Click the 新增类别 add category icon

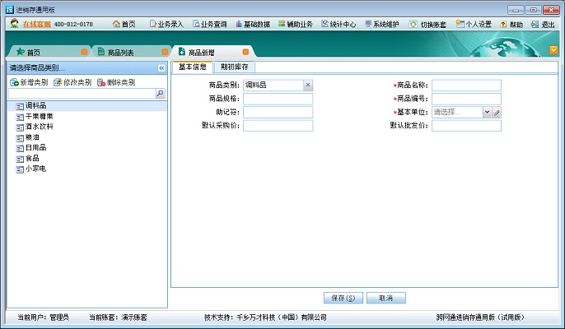pyautogui.click(x=14, y=83)
